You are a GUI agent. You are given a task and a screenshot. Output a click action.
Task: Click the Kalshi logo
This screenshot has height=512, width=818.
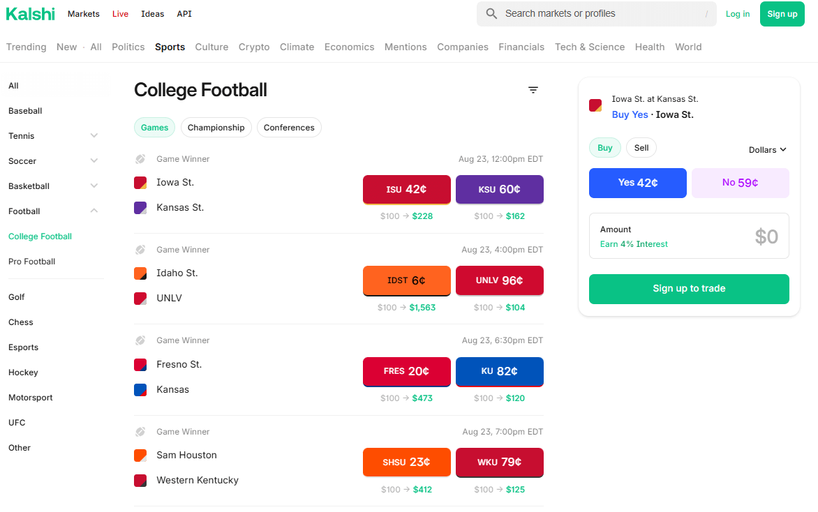[30, 14]
